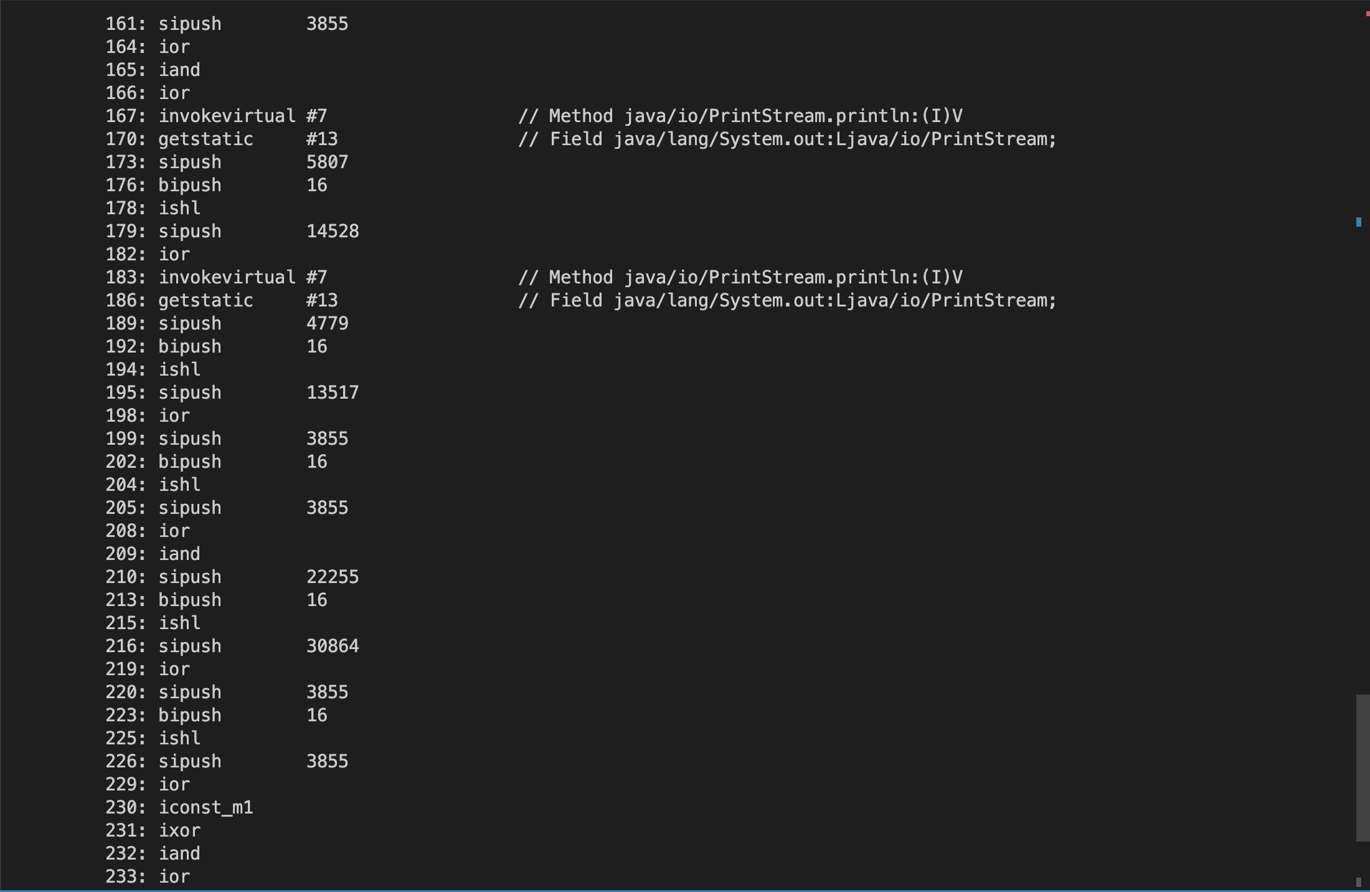Click the empty scrollbar track above the thumb
The width and height of the screenshot is (1370, 892).
(x=1363, y=436)
